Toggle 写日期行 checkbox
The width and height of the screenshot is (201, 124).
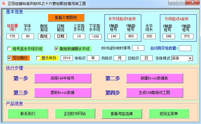point(9,58)
